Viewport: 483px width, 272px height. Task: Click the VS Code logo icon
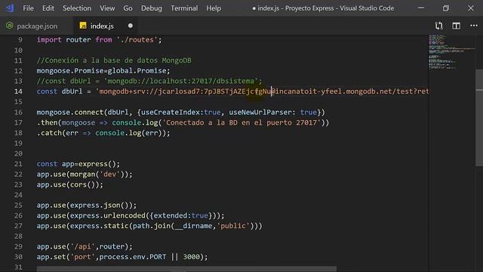pos(10,8)
